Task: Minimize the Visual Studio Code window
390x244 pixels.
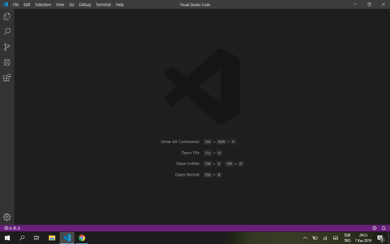Action: click(x=355, y=5)
